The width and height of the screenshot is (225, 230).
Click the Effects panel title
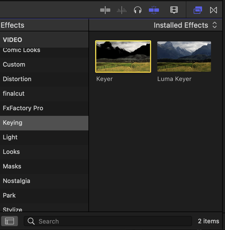tap(13, 25)
